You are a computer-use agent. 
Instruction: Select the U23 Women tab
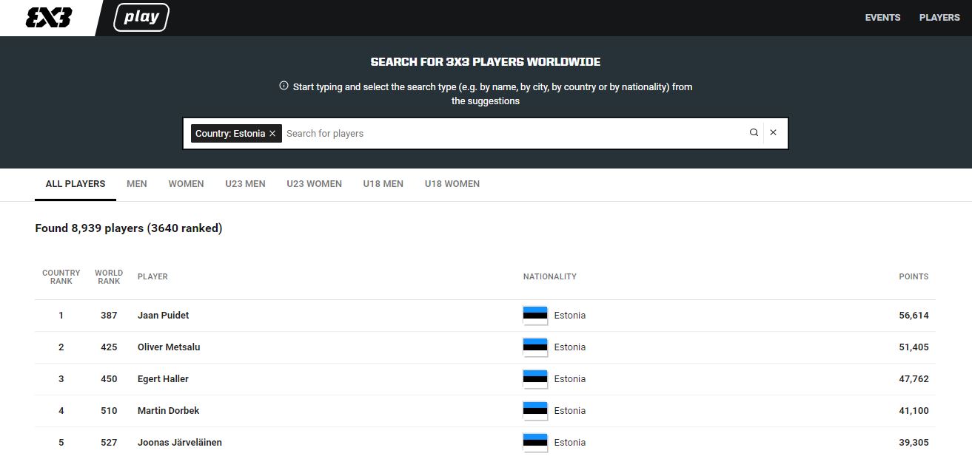pyautogui.click(x=314, y=184)
